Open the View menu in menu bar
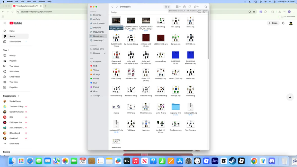Screen dimensions: 297x167 coord(29,2)
